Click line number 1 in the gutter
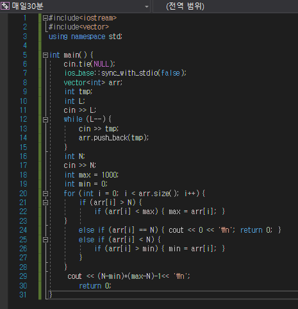 (x=25, y=18)
